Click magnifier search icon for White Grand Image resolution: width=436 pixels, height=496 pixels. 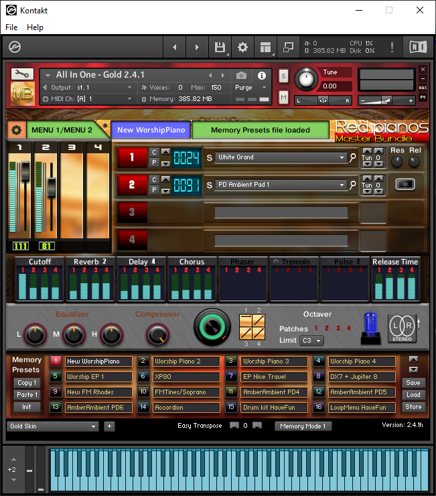353,157
